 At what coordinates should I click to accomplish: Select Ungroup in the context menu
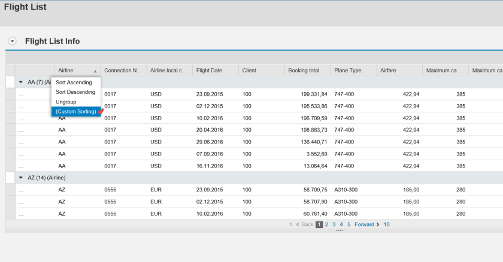(66, 102)
